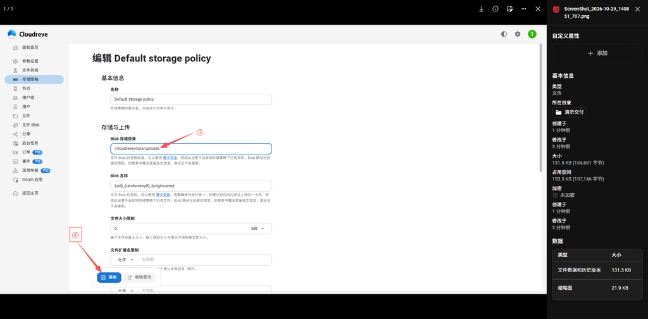Open 文件 Blob page in sidebar
648x319 pixels.
34,125
